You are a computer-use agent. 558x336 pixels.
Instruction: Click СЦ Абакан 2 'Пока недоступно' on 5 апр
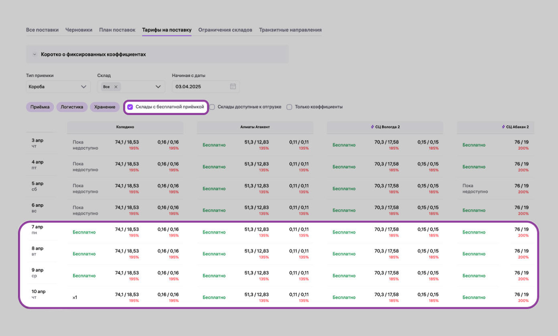(475, 189)
